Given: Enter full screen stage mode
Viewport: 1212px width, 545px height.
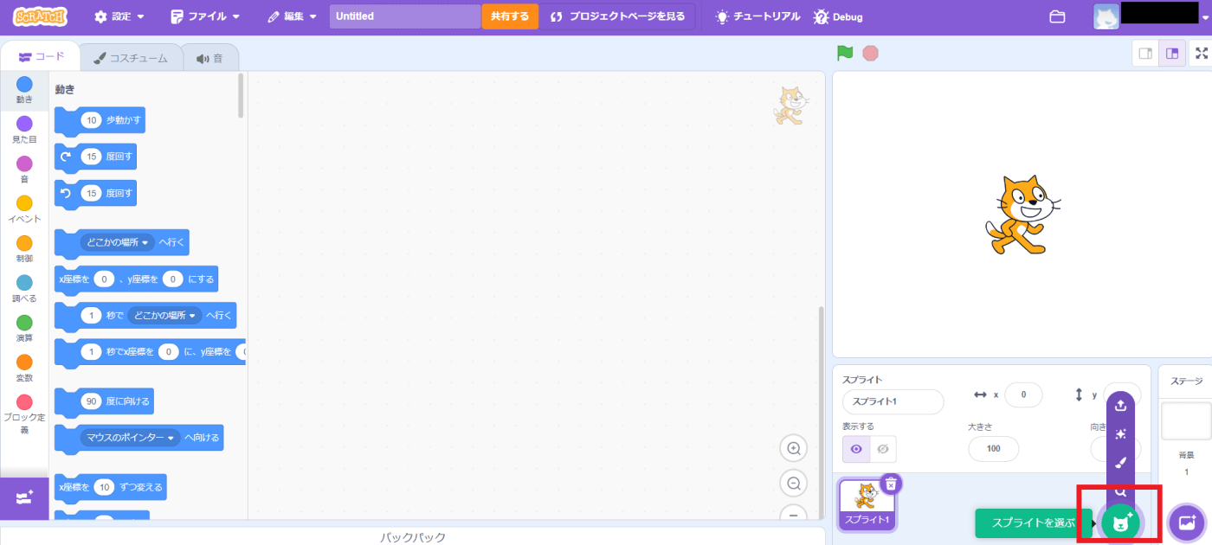Looking at the screenshot, I should (1202, 53).
